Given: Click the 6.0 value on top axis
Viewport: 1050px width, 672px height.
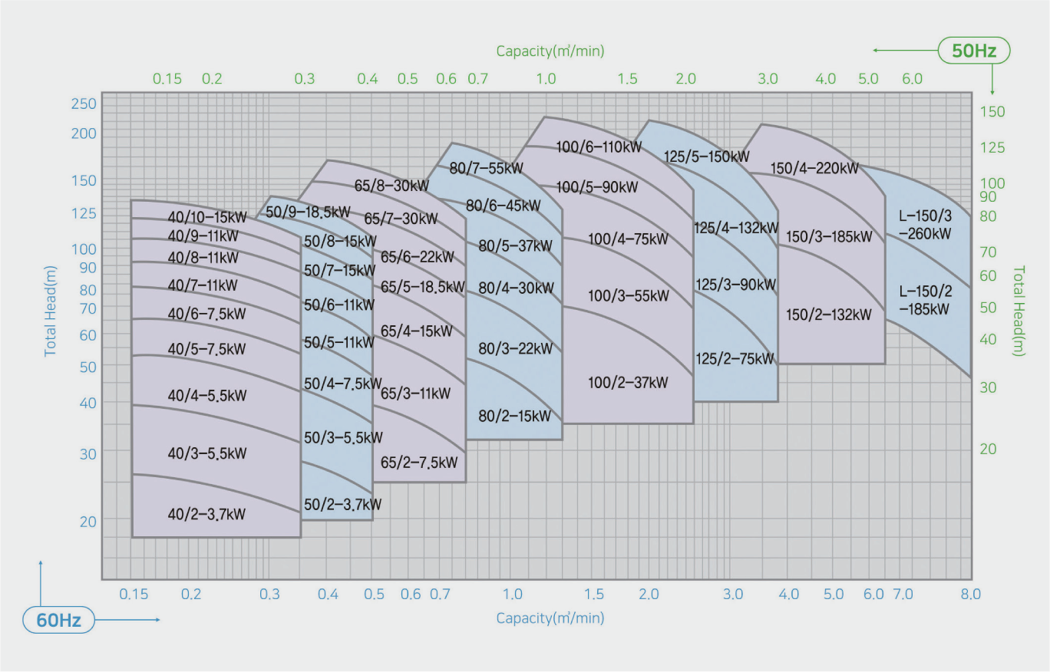Looking at the screenshot, I should 912,79.
